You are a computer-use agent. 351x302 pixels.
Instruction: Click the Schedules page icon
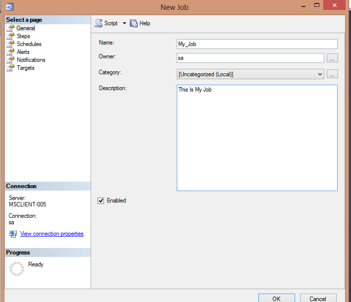(x=10, y=44)
